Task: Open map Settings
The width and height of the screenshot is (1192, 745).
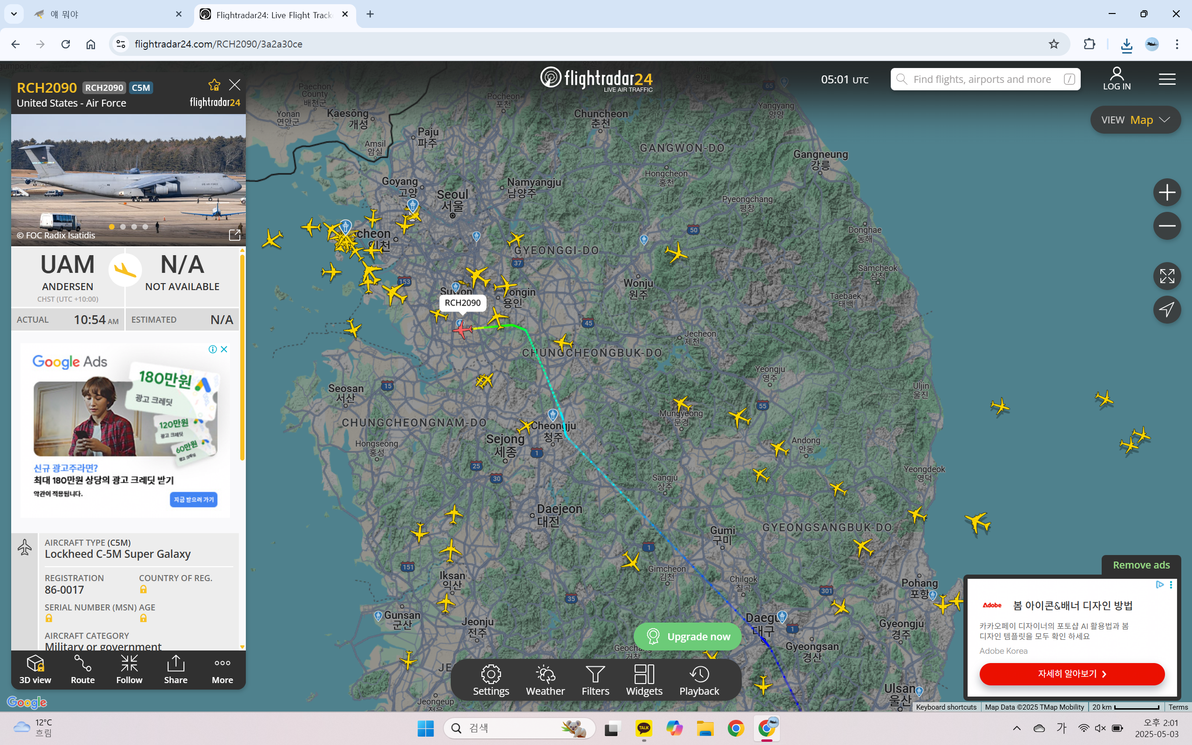Action: [491, 680]
